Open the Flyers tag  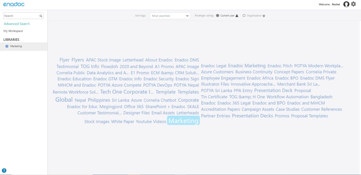[78, 60]
